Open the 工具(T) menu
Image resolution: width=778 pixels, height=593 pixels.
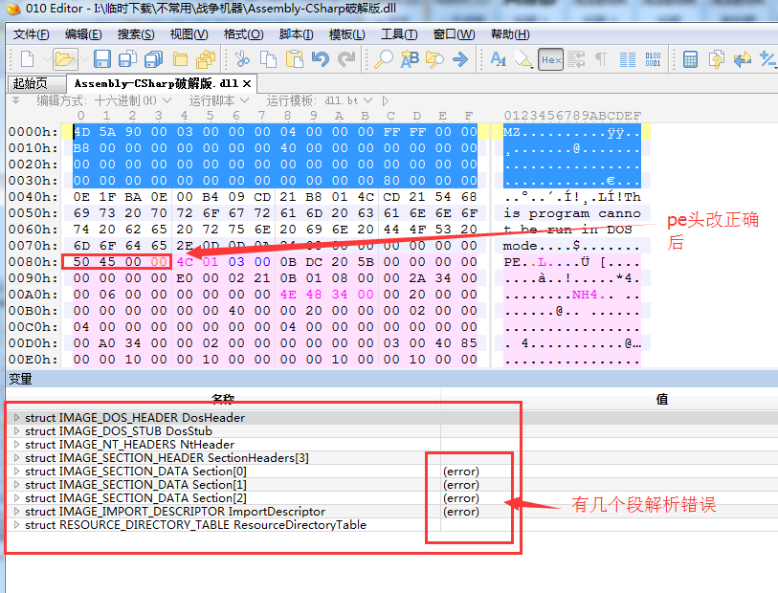399,34
